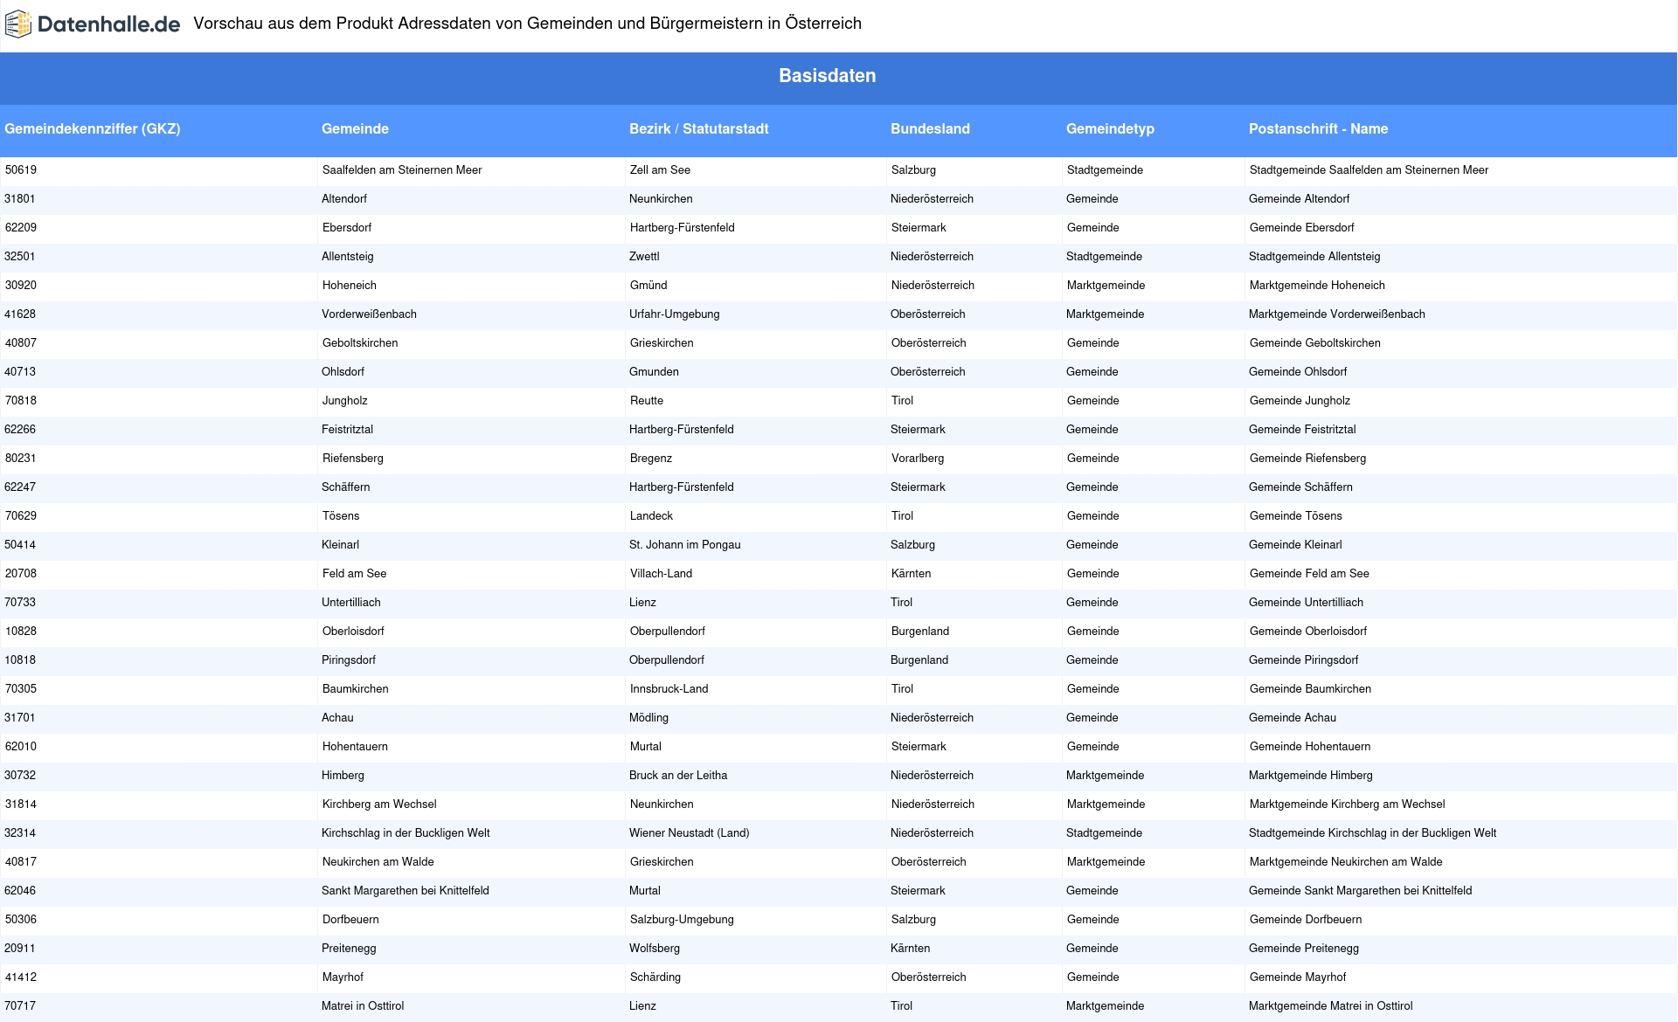Image resolution: width=1678 pixels, height=1022 pixels.
Task: Click the Jungholz Gemeinde cell
Action: click(471, 401)
